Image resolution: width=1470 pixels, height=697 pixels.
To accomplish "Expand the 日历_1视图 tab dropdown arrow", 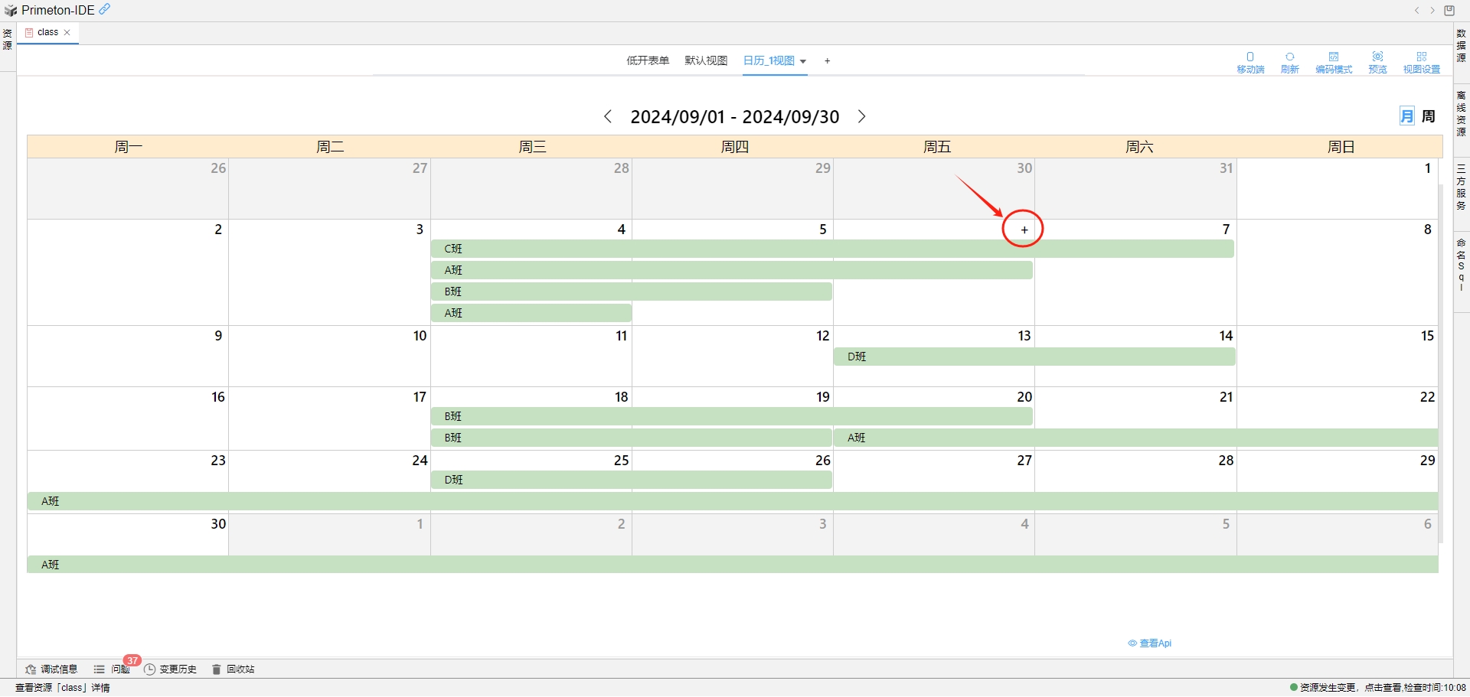I will (x=803, y=61).
